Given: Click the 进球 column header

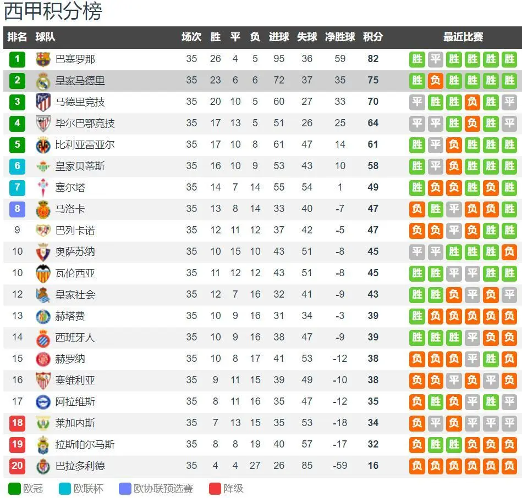Looking at the screenshot, I should coord(279,37).
